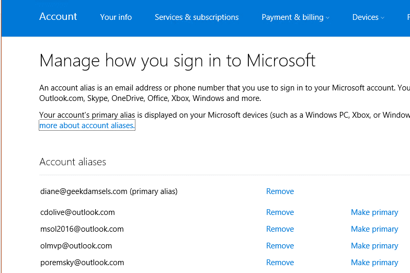Make olmvp@outlook.com the primary alias
The image size is (410, 273).
(x=374, y=246)
